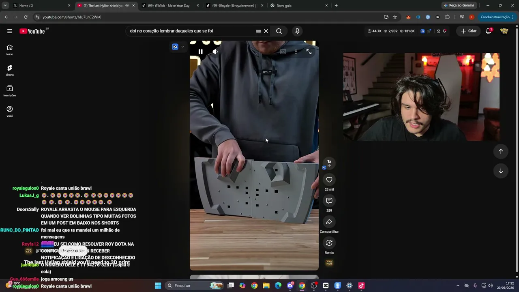The width and height of the screenshot is (519, 292).
Task: Open the browser Extensions puzzle menu
Action: [448, 17]
